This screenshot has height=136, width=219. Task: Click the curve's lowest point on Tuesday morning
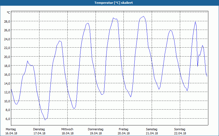coord(45,120)
